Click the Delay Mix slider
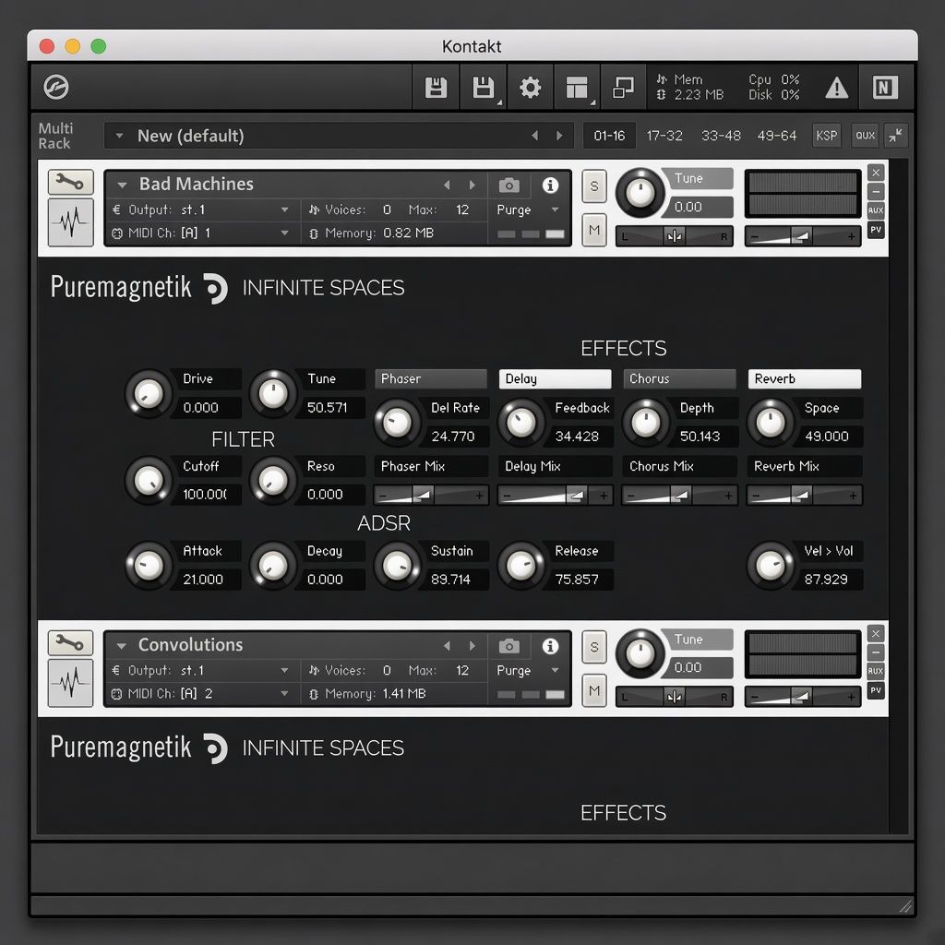 555,496
